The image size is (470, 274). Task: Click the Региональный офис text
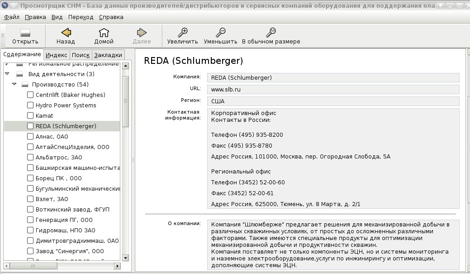pyautogui.click(x=241, y=172)
